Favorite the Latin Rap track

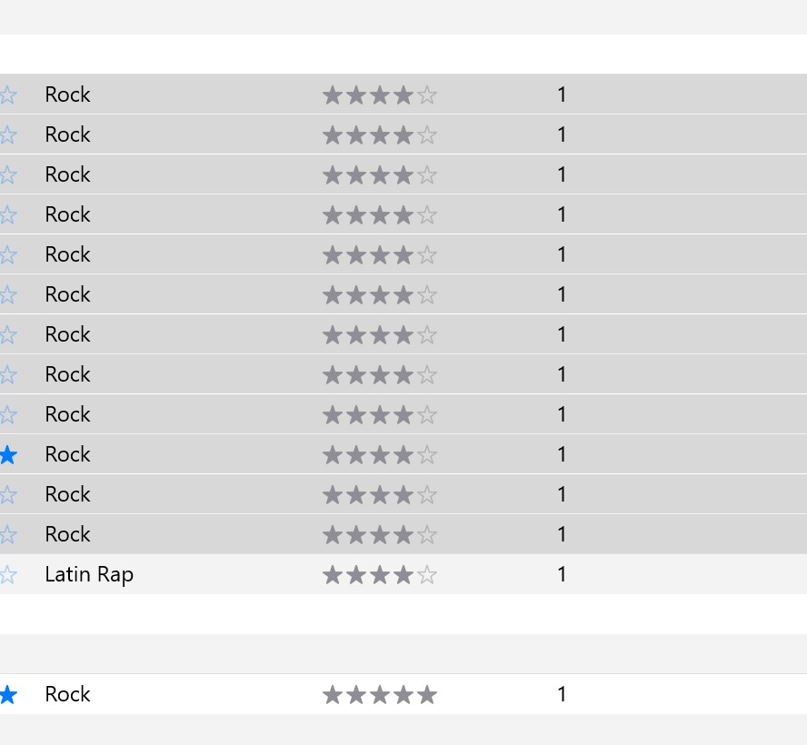8,575
